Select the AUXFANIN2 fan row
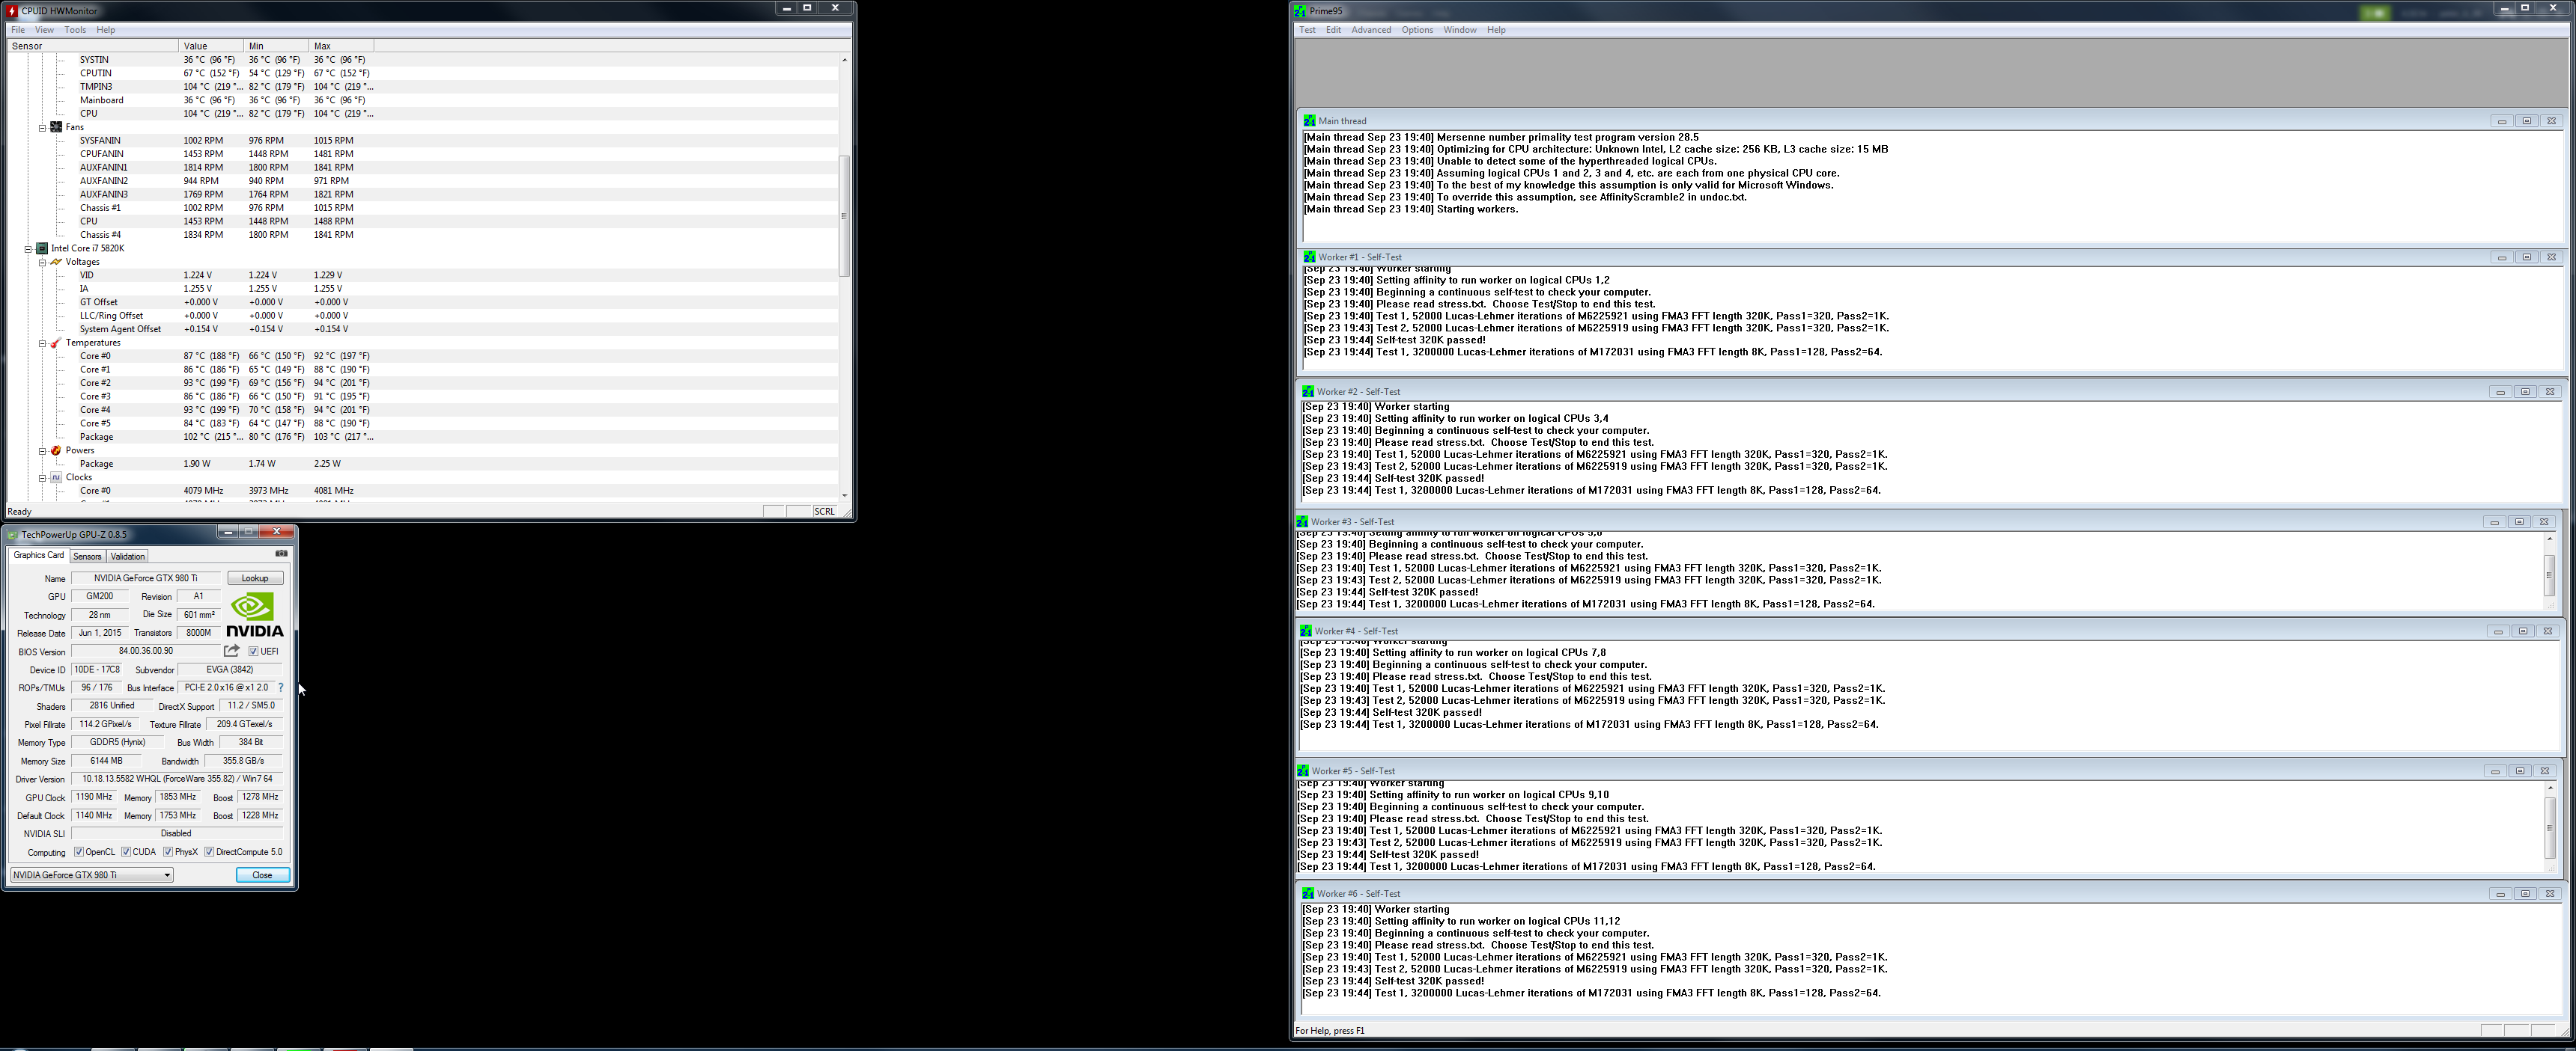 click(423, 181)
